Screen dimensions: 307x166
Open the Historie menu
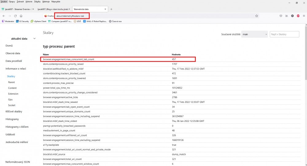(x=29, y=2)
